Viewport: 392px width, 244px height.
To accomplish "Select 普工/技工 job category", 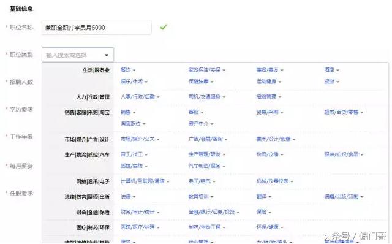I will tap(134, 154).
